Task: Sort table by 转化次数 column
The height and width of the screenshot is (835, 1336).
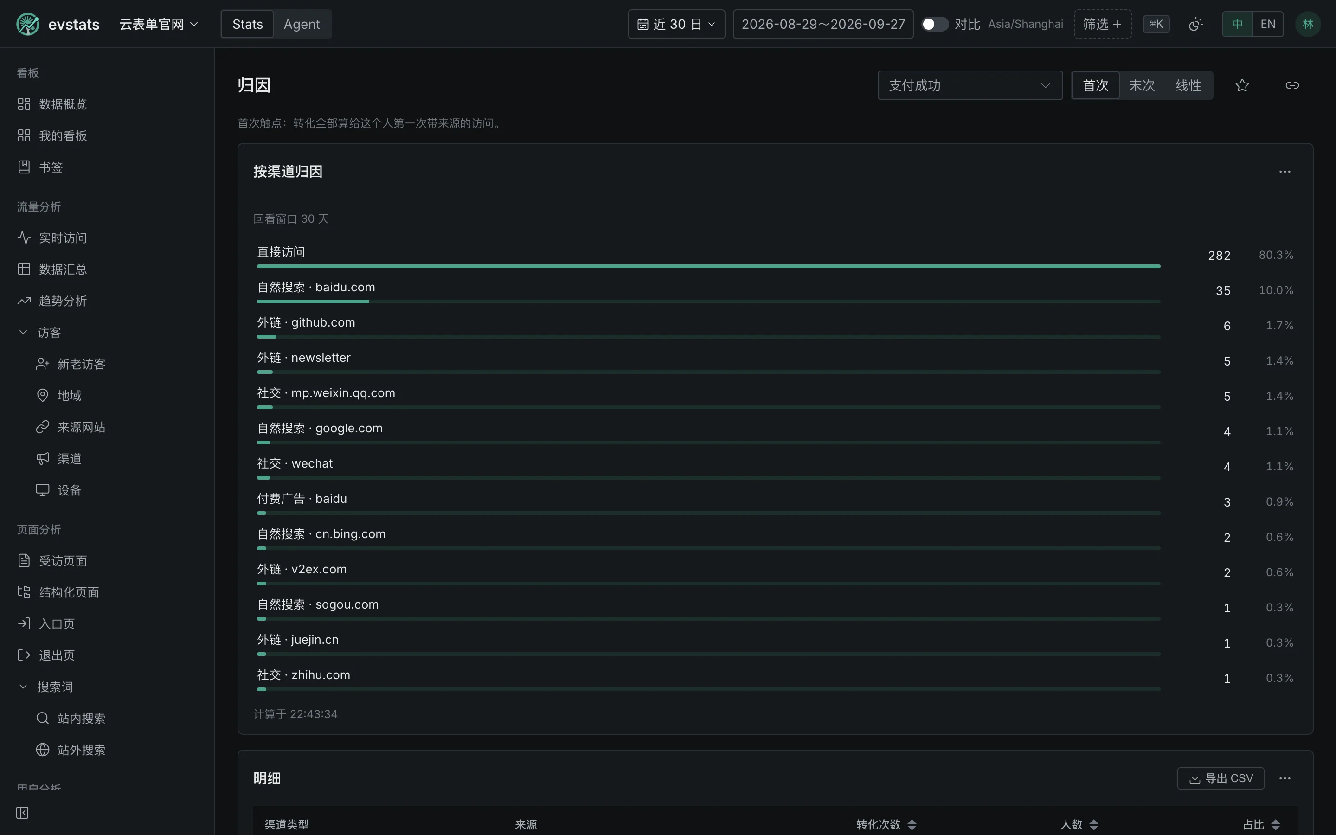Action: (x=886, y=824)
